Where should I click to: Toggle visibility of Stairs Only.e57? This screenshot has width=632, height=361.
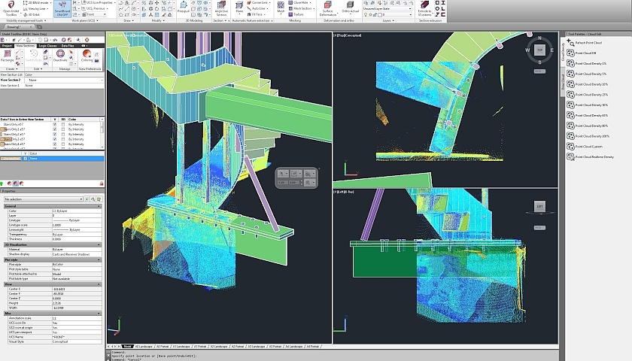coord(55,125)
